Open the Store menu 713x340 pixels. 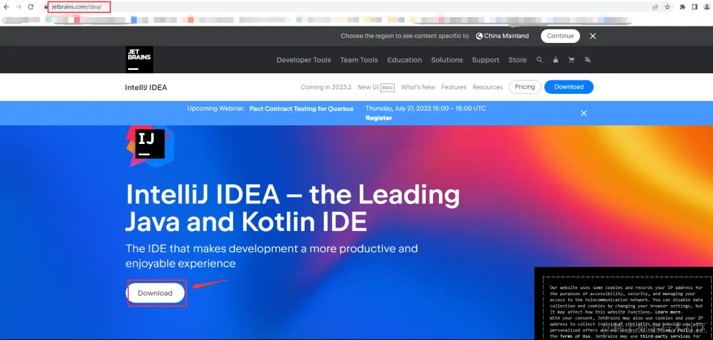click(x=518, y=60)
